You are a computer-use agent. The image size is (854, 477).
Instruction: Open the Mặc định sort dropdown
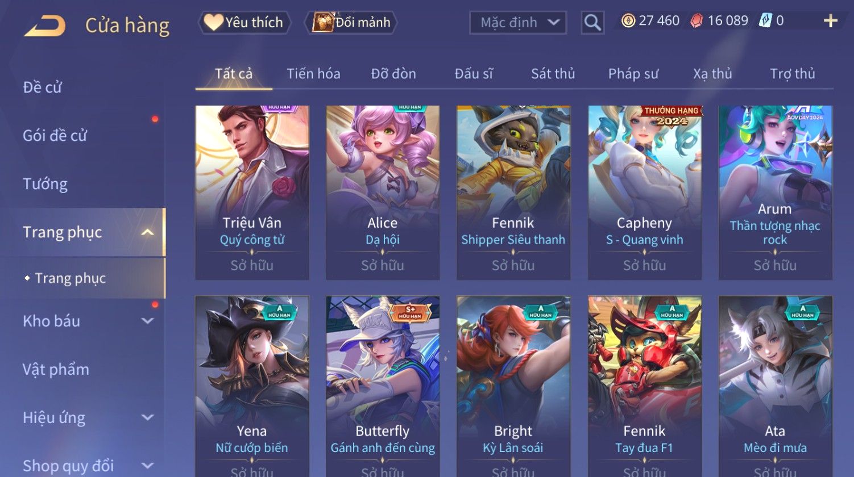tap(518, 23)
